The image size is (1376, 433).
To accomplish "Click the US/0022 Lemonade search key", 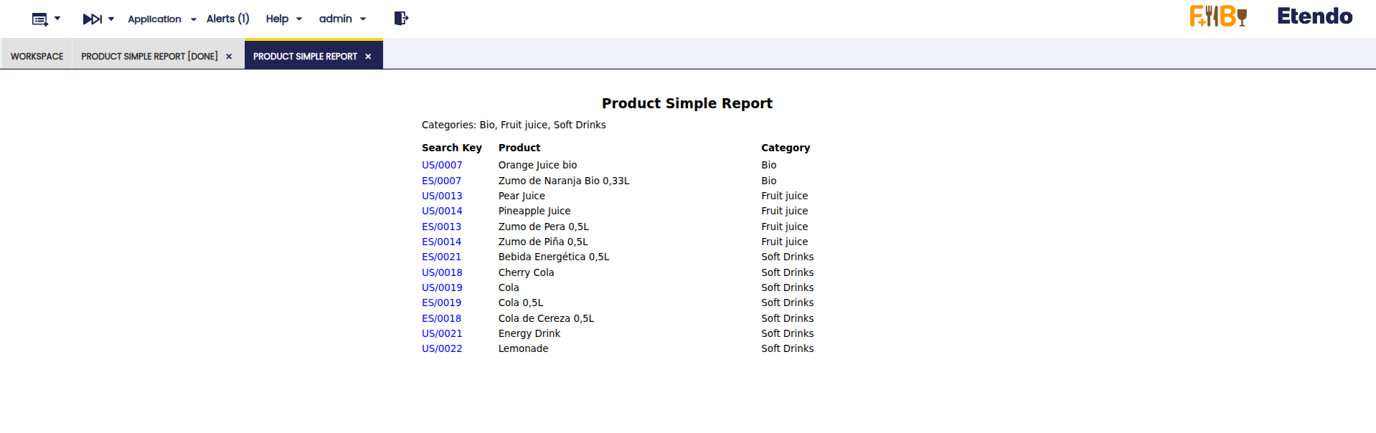I will [x=442, y=349].
